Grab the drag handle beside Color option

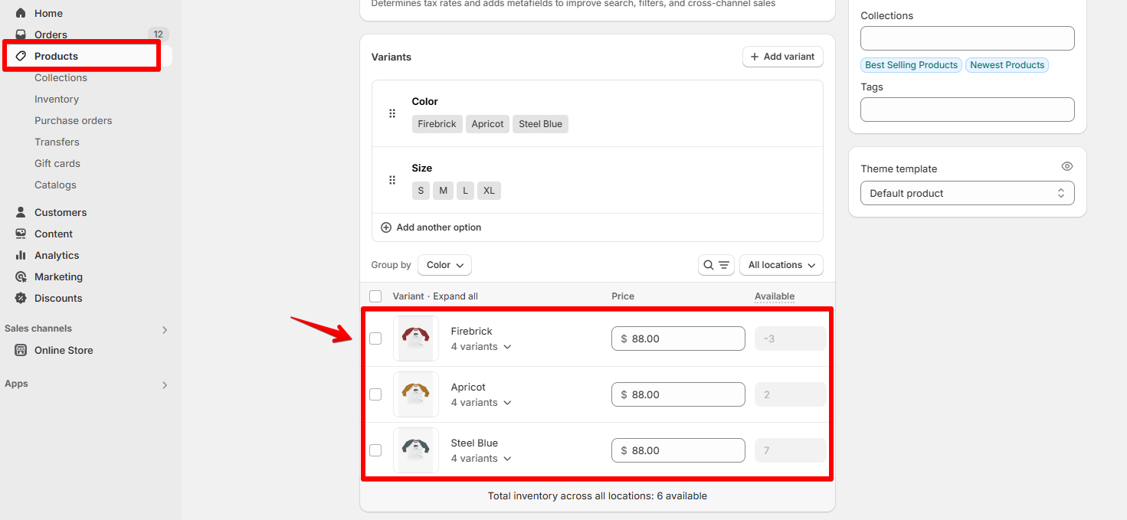pyautogui.click(x=392, y=113)
